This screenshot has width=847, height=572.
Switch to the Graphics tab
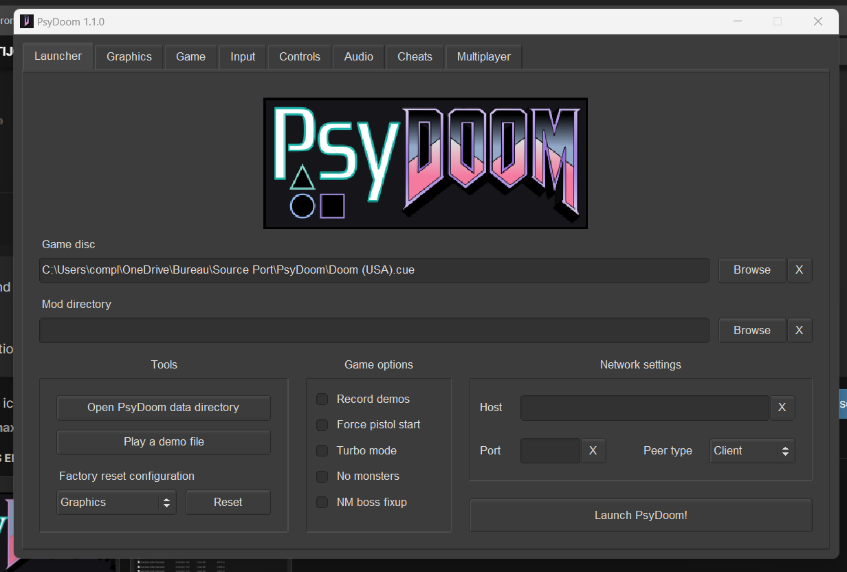(129, 56)
